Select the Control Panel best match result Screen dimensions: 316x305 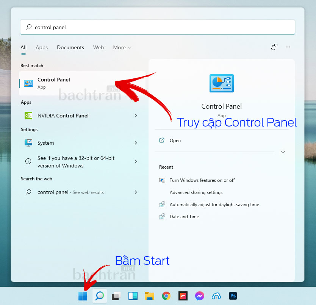coord(82,83)
